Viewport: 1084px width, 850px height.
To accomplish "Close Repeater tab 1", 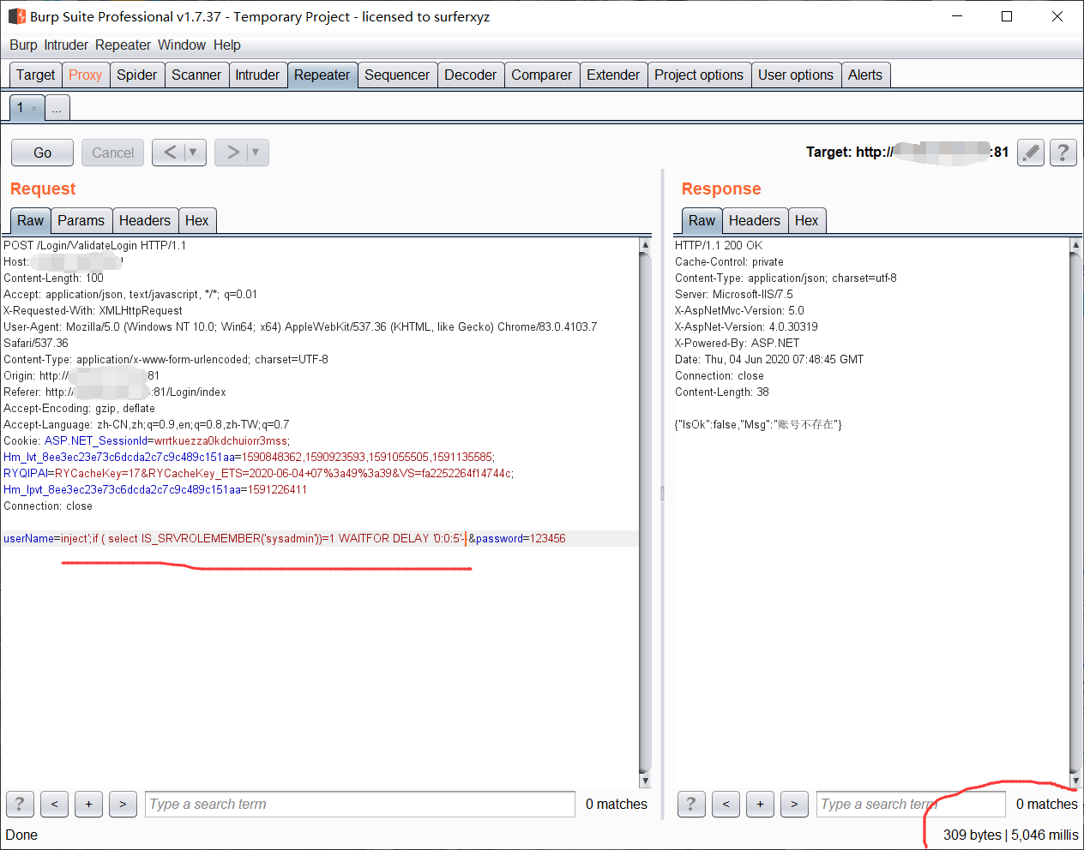I will point(33,108).
